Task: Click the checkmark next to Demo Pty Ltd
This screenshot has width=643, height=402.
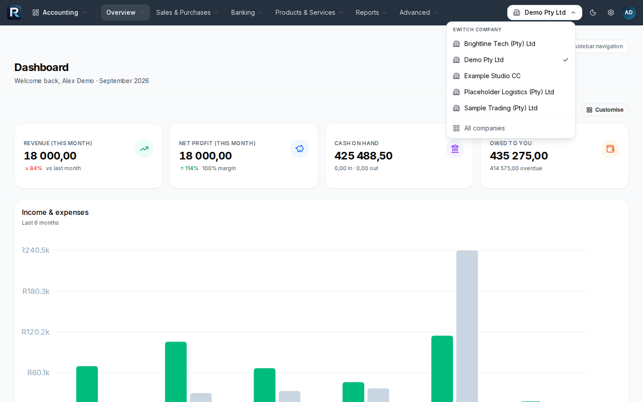Action: point(566,60)
